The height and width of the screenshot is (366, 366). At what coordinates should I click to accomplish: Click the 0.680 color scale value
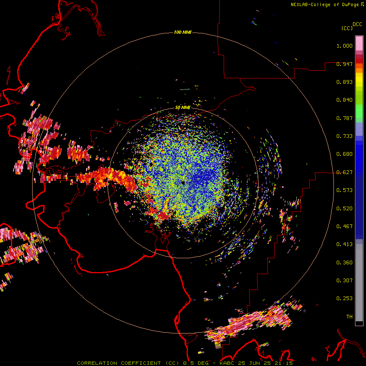(344, 154)
